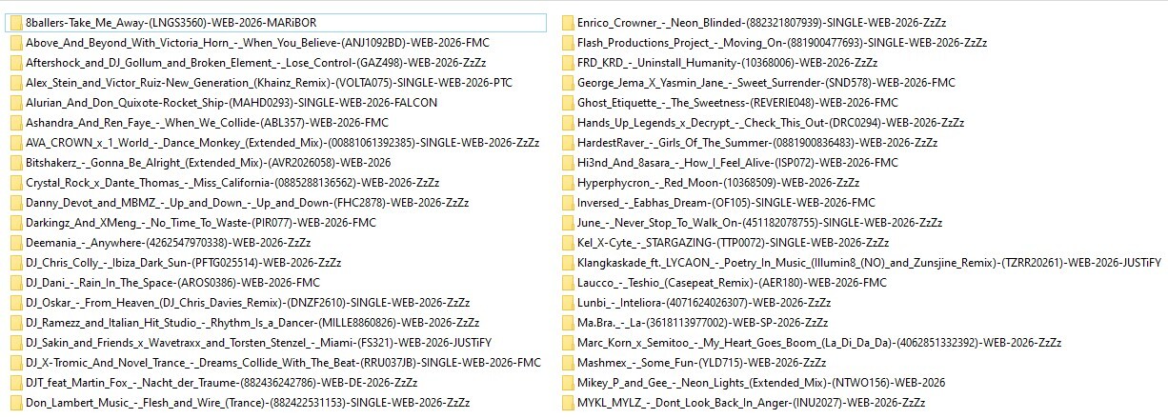
Task: Select folder name Marc_Korn_x_Semitoo My_Heart_Goes_Boom
Action: tap(819, 343)
